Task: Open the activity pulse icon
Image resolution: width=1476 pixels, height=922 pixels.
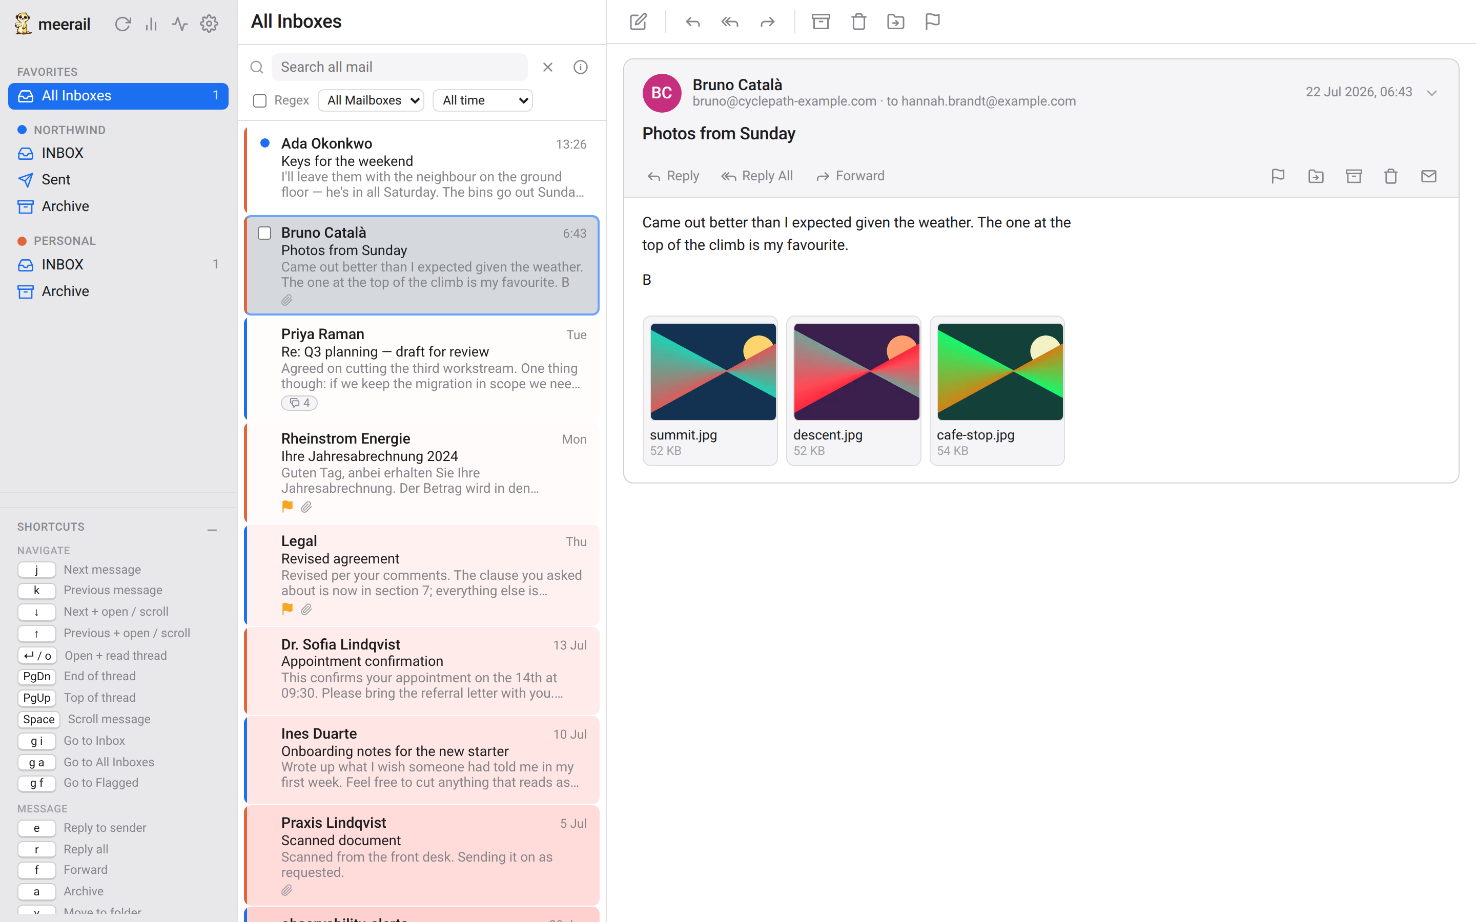Action: pyautogui.click(x=179, y=24)
